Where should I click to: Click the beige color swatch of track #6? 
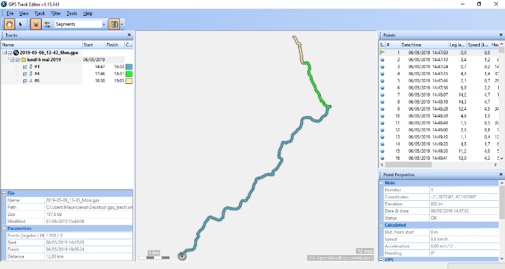click(x=129, y=81)
